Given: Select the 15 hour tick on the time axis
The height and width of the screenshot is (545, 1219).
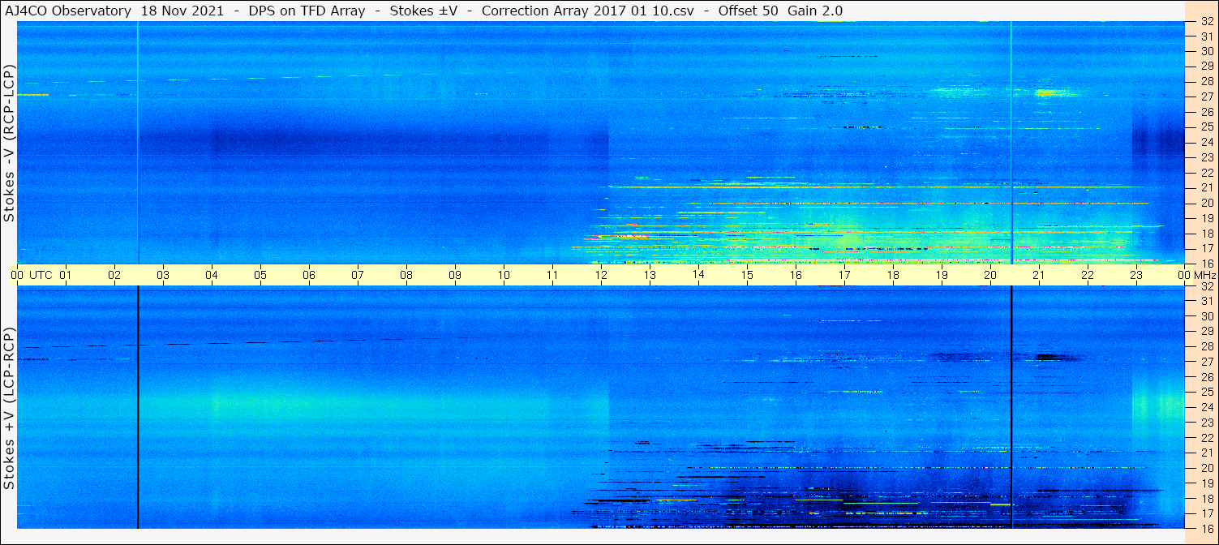Looking at the screenshot, I should pos(747,275).
